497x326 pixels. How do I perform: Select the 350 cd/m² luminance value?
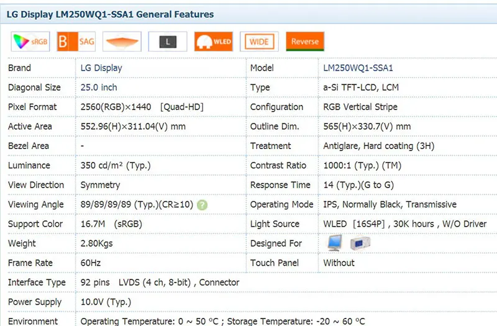[x=116, y=165]
